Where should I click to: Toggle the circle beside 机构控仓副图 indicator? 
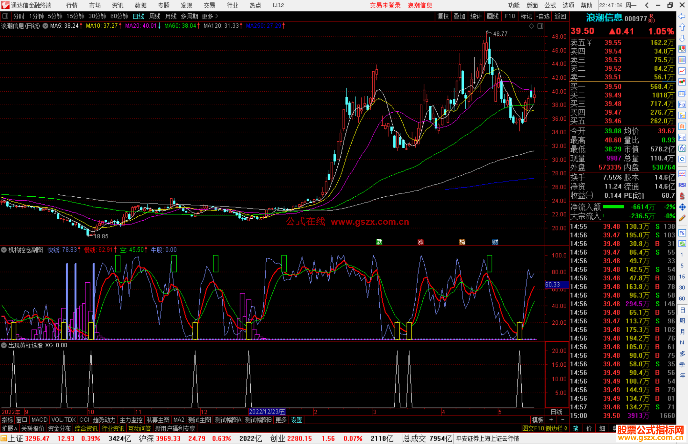4,250
